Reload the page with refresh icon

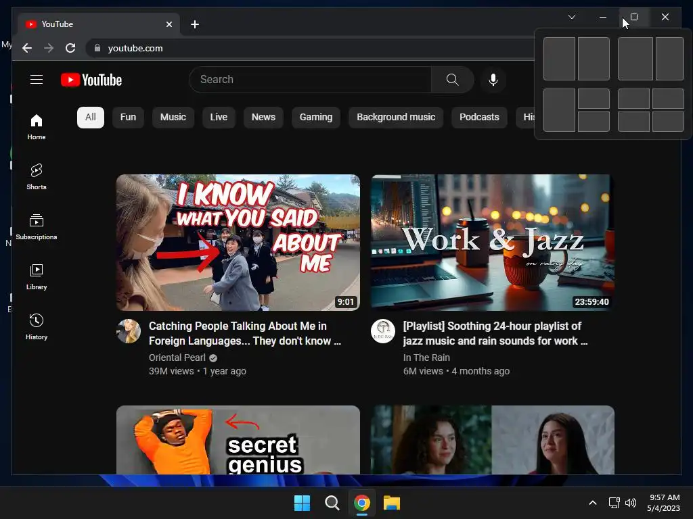(70, 48)
